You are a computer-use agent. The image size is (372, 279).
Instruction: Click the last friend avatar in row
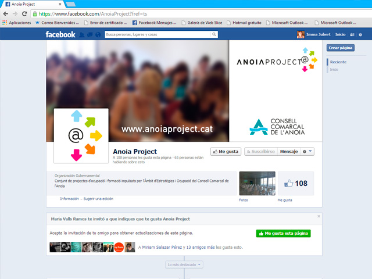point(130,247)
